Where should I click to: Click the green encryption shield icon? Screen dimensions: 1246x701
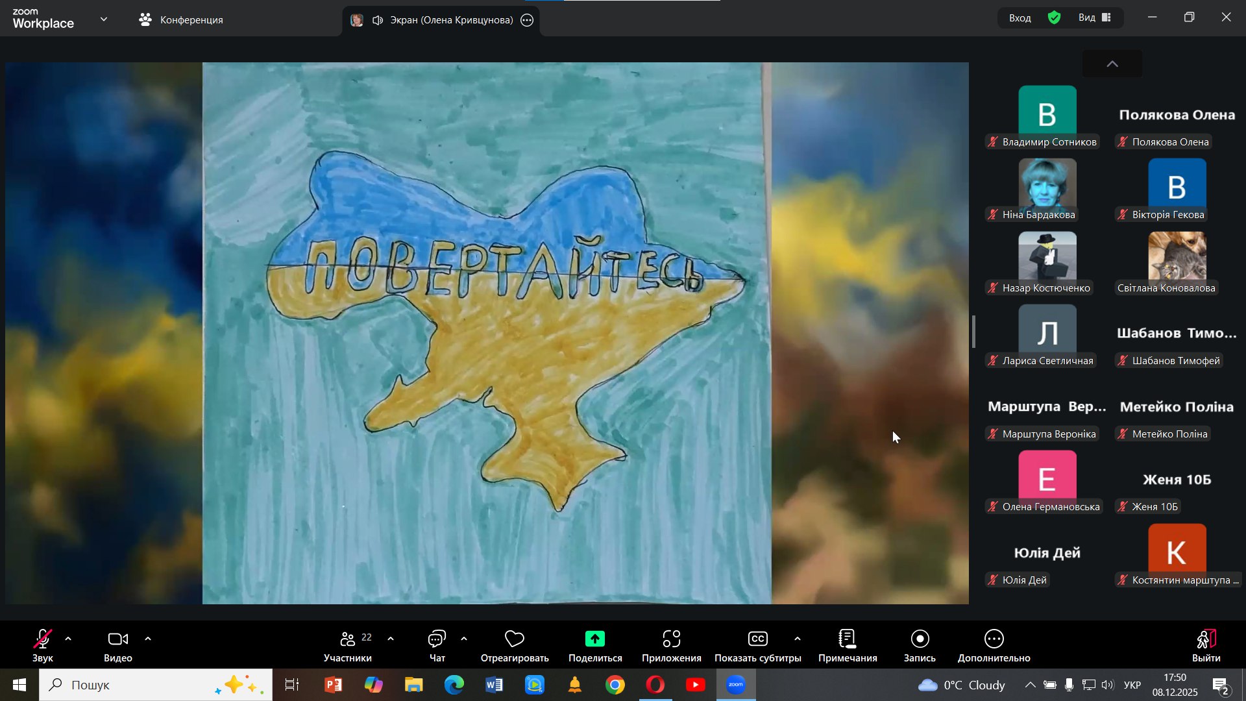coord(1055,18)
